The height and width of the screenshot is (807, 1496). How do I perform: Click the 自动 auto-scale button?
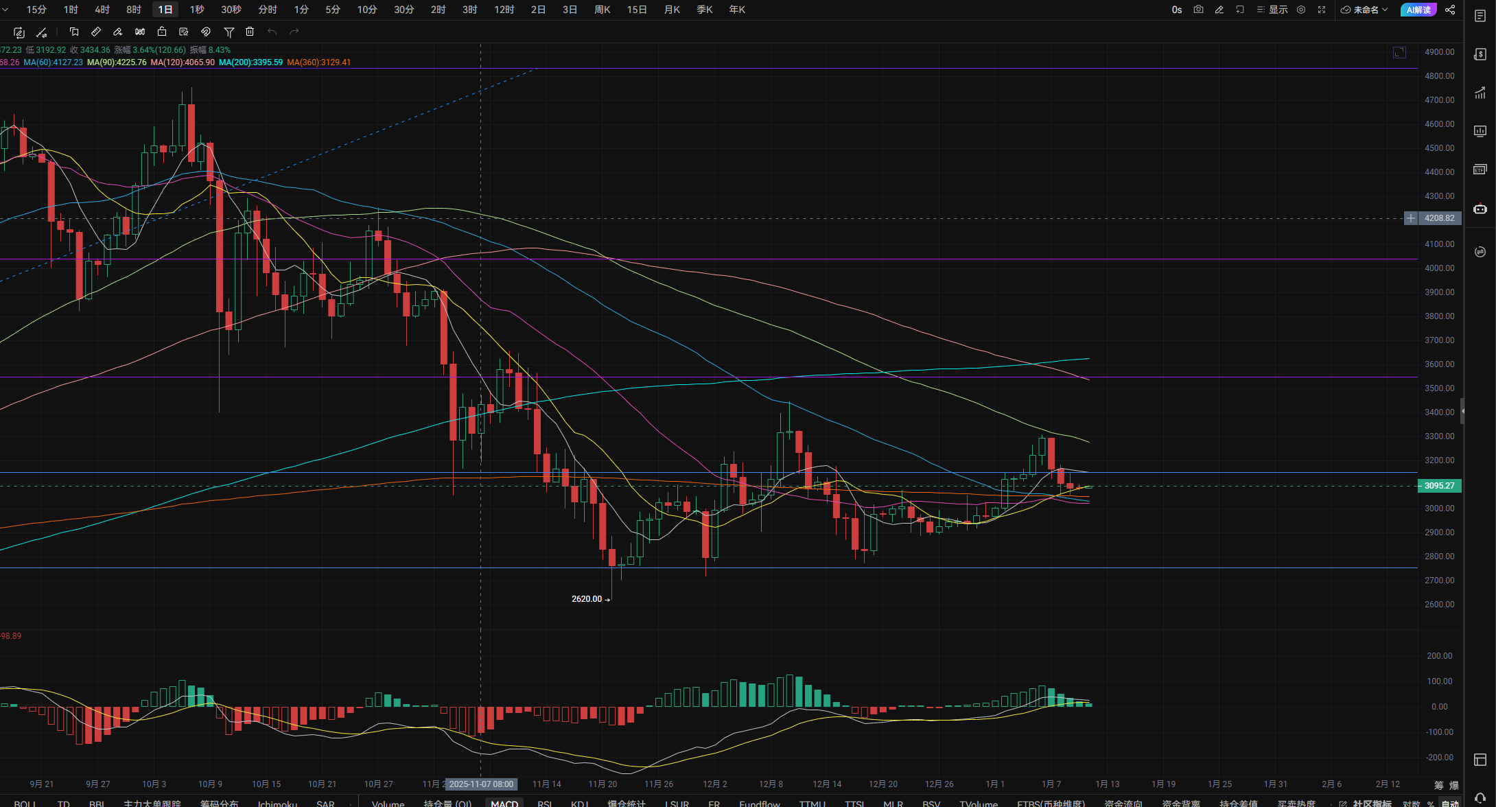coord(1450,804)
